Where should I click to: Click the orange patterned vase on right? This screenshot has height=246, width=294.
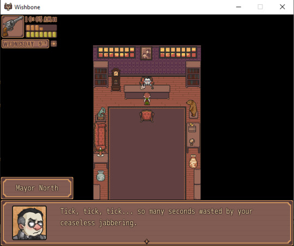(x=193, y=161)
